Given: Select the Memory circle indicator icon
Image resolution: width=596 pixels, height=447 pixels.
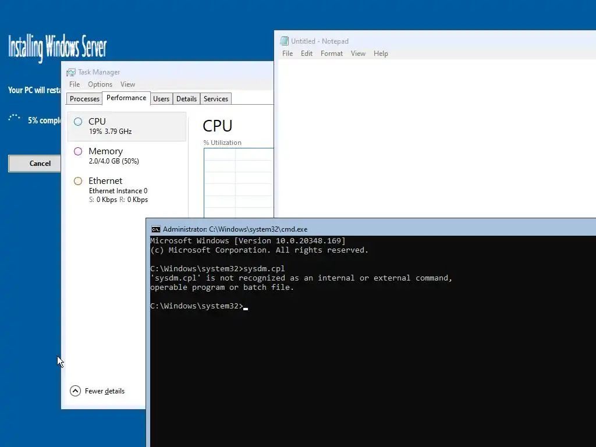Looking at the screenshot, I should point(78,151).
